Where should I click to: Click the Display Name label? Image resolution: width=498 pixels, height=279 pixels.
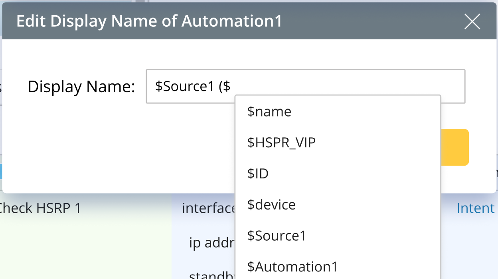pos(81,86)
